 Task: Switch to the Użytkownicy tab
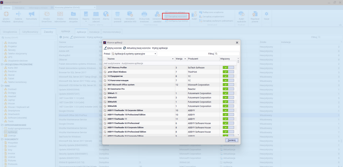point(30,32)
